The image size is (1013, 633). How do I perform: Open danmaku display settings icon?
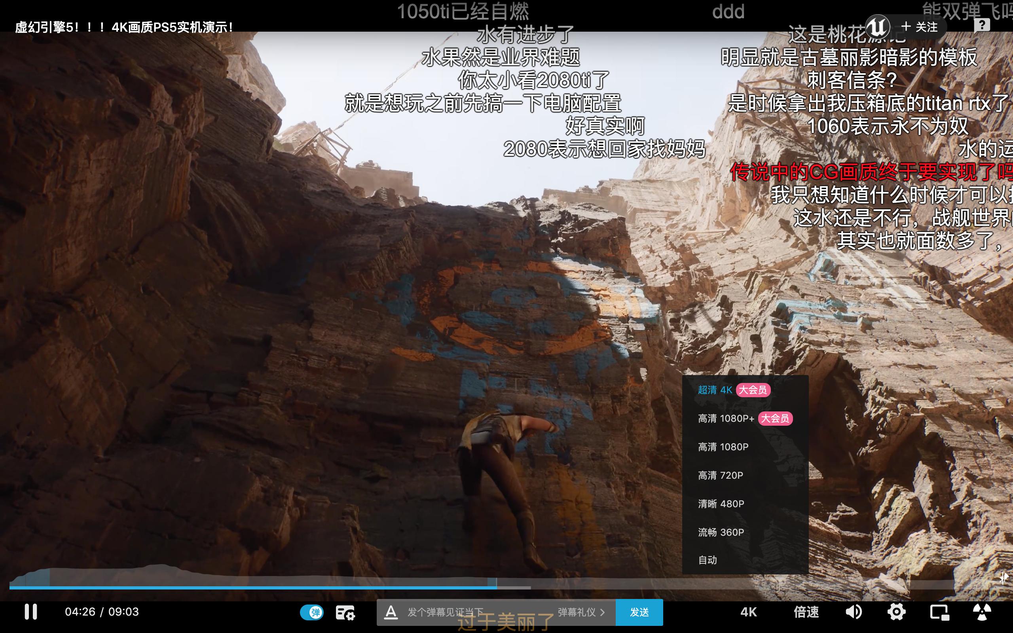(345, 613)
